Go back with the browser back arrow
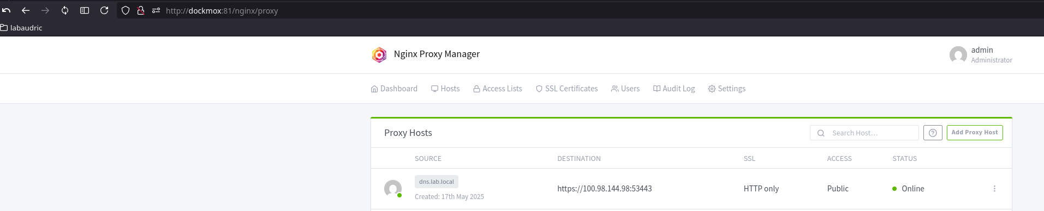The image size is (1044, 211). (x=26, y=10)
